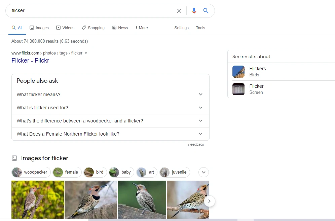The width and height of the screenshot is (335, 221).
Task: Click the microphone icon for voice search
Action: 194,10
